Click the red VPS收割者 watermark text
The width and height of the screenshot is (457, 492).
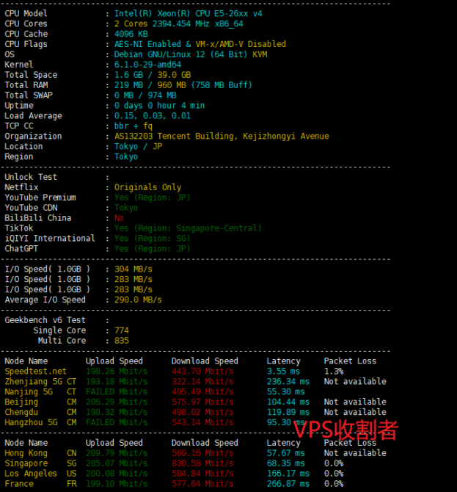(346, 430)
